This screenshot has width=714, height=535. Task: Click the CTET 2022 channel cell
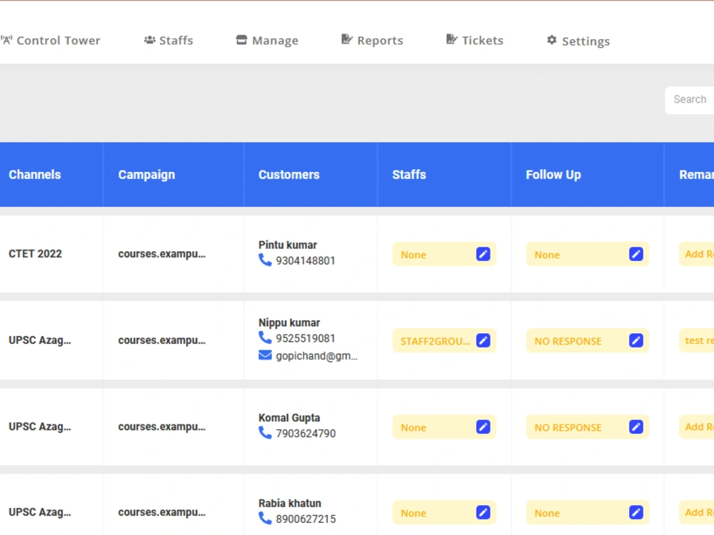35,254
